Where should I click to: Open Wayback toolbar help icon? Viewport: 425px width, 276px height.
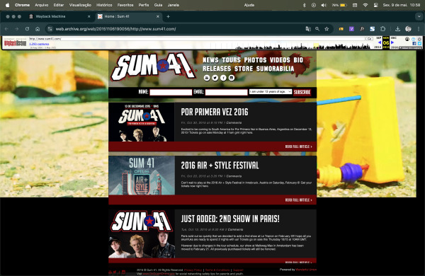(x=414, y=39)
